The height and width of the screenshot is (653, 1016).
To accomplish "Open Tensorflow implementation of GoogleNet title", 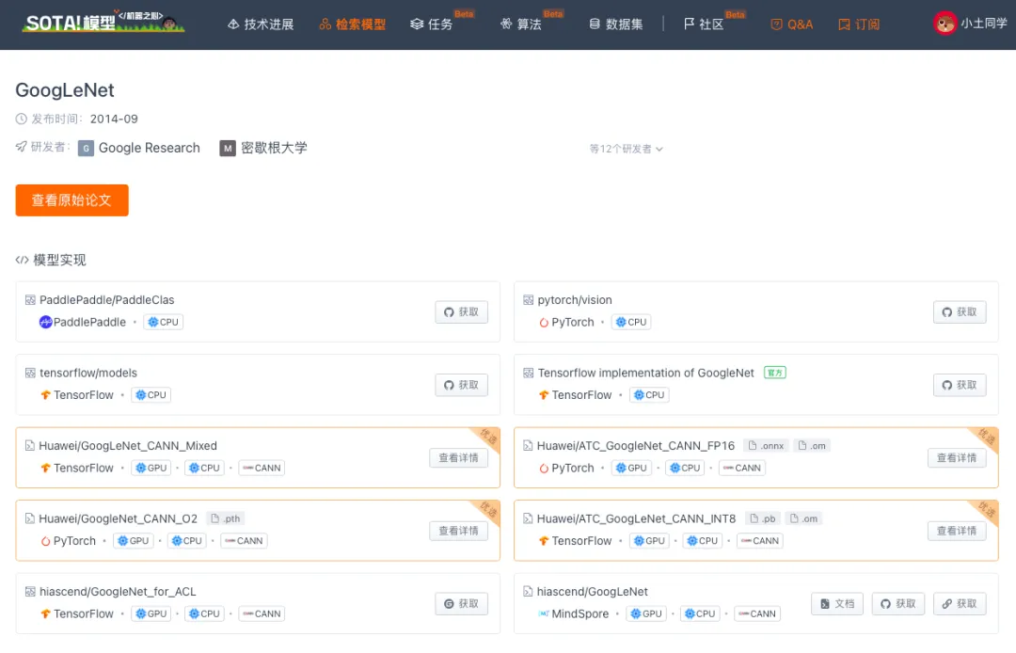I will pos(646,374).
